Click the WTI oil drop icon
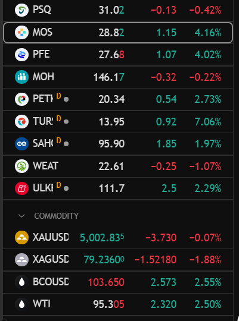Screen dimensions: 239x321 click(21, 304)
